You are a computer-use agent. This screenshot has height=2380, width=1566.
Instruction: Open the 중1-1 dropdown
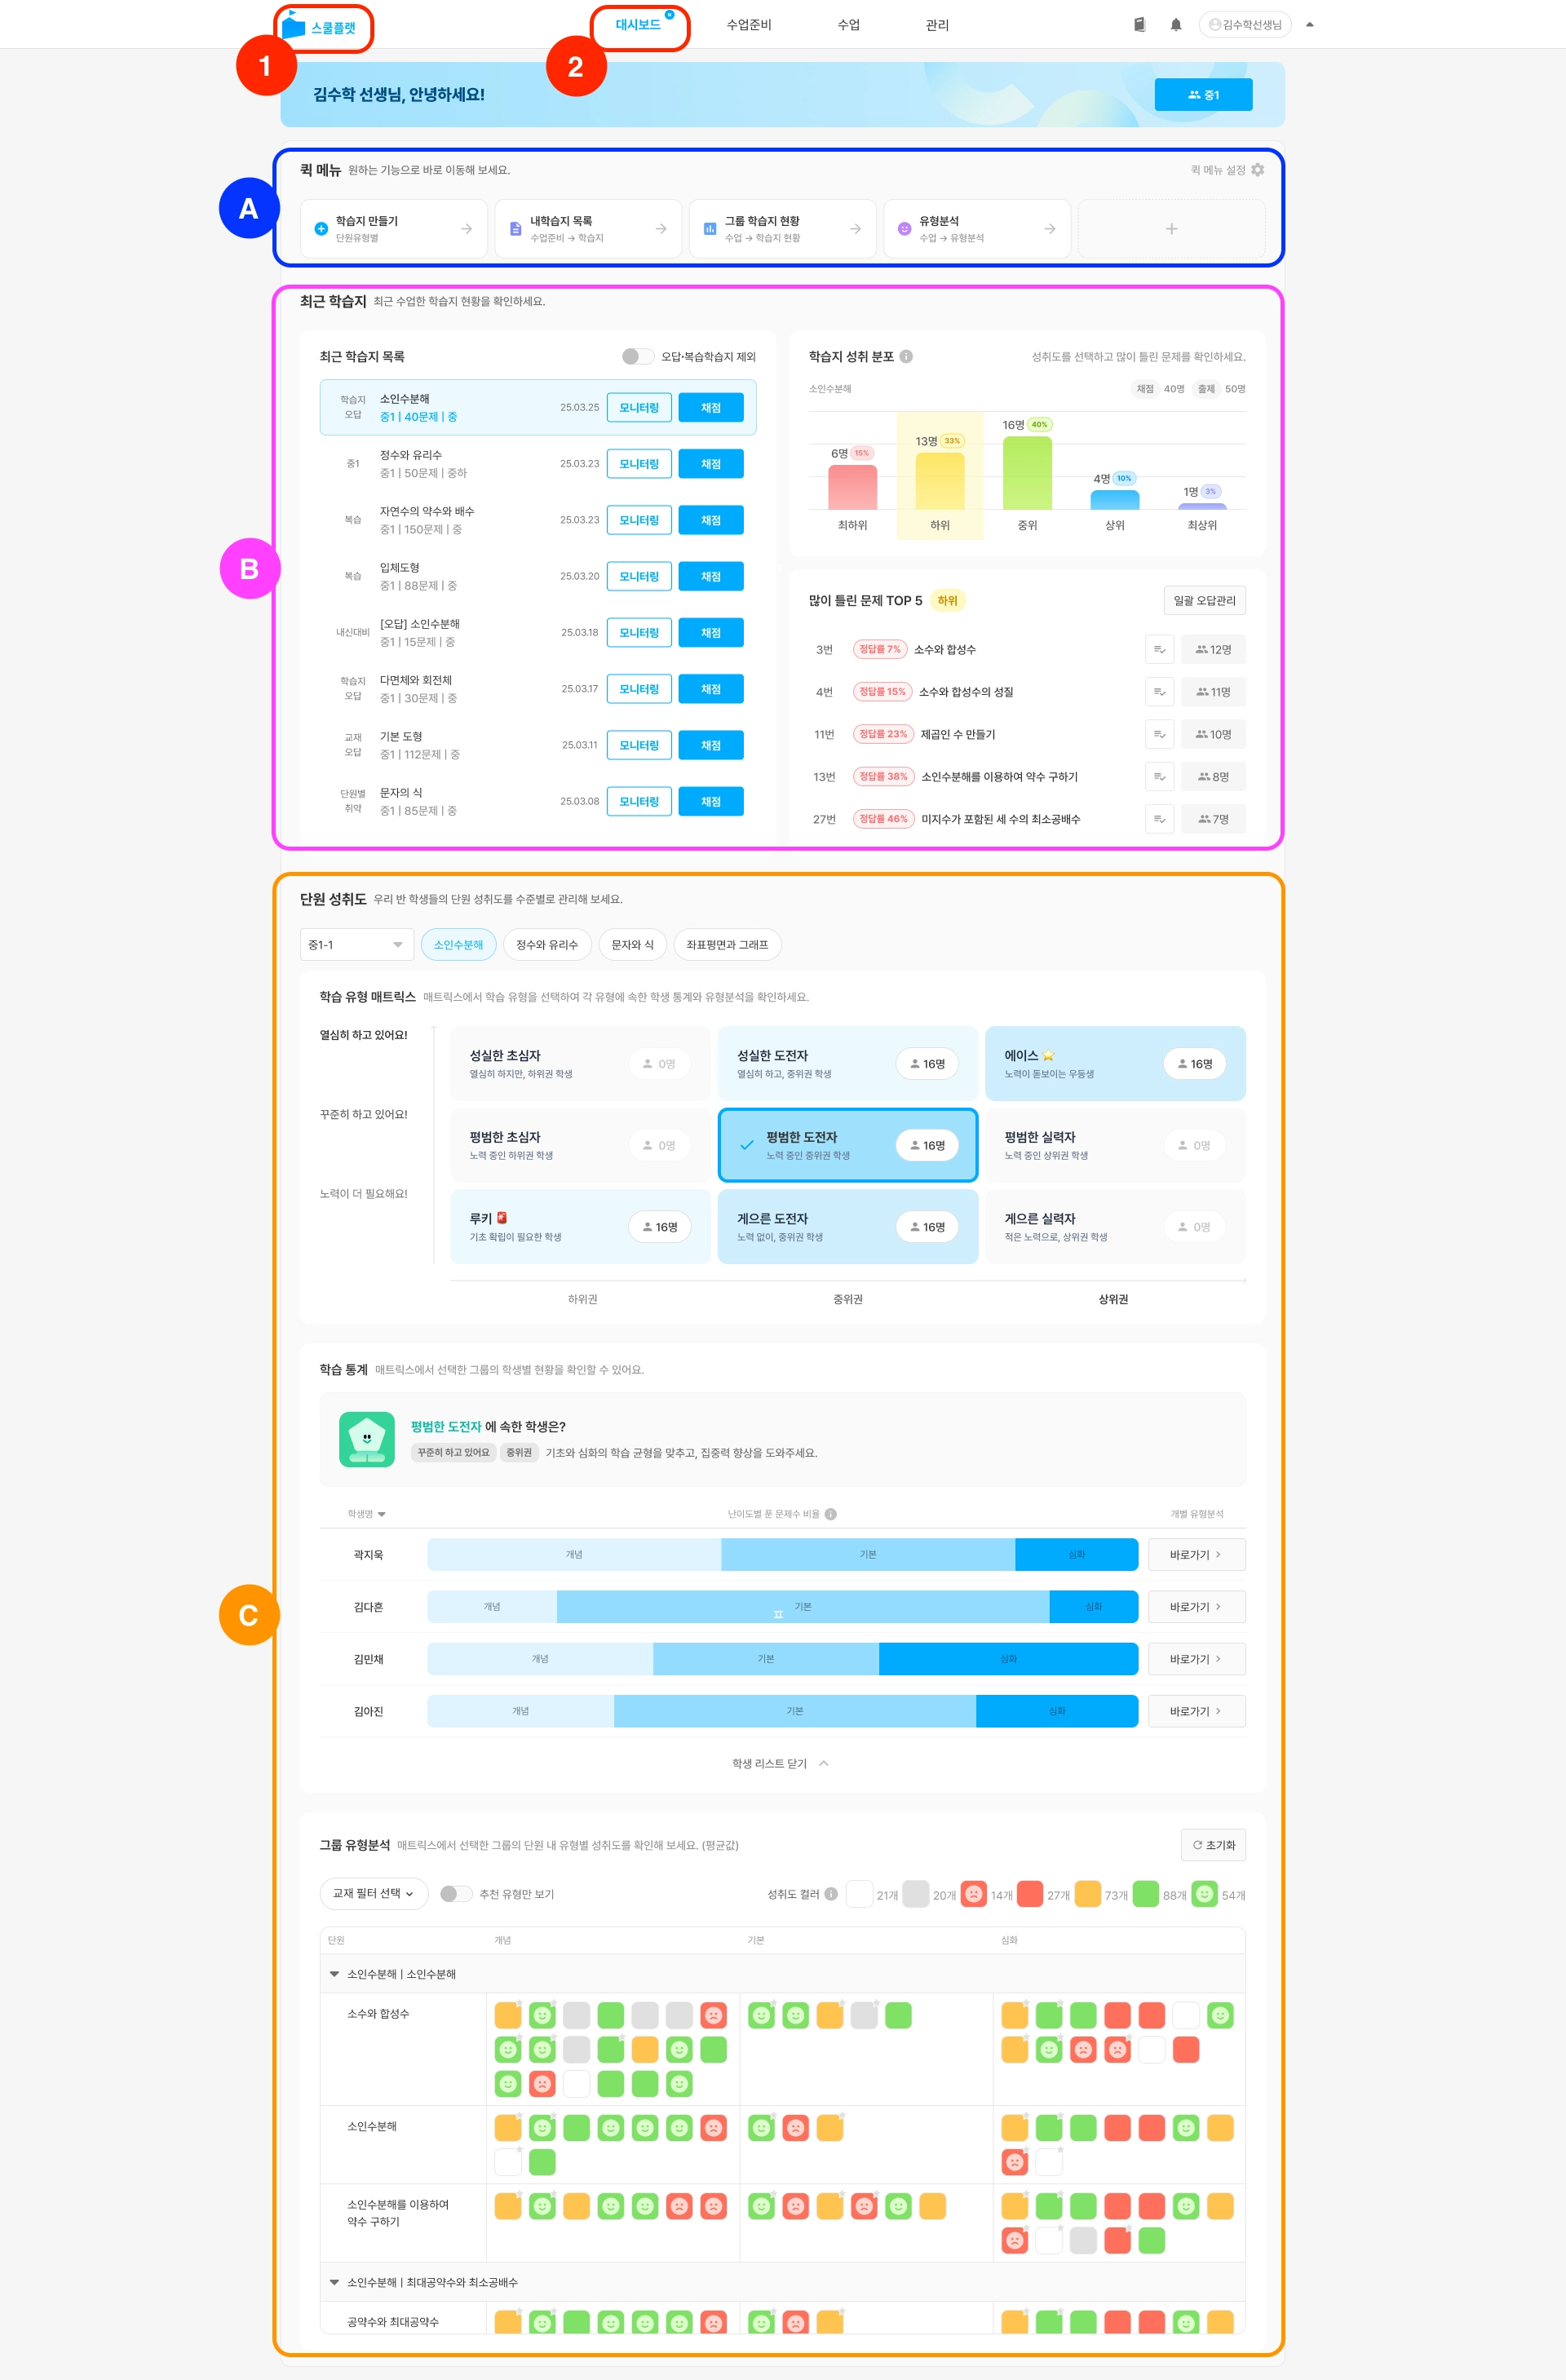pyautogui.click(x=356, y=945)
